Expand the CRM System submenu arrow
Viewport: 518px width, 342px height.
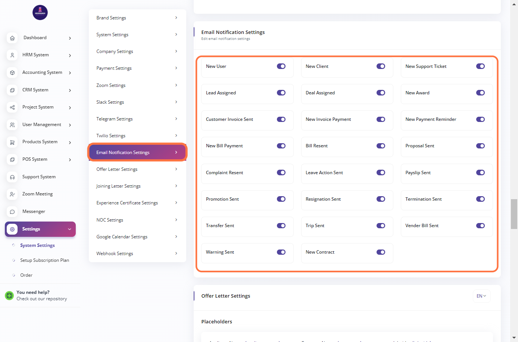coord(70,90)
